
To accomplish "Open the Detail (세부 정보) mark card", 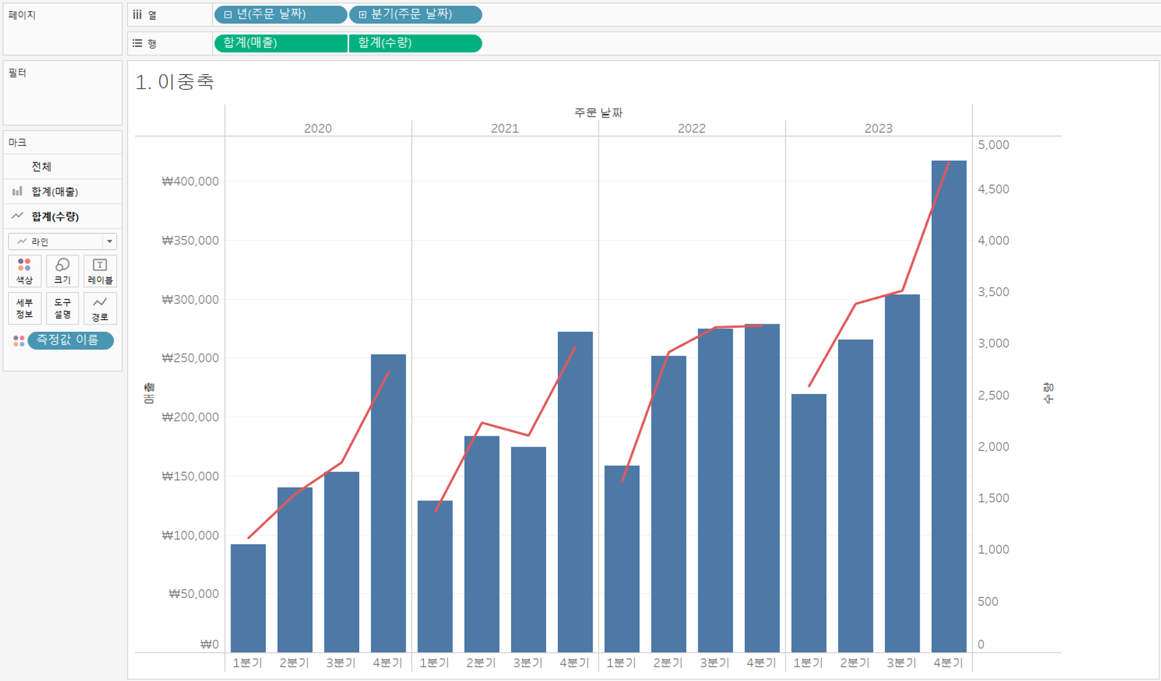I will tap(24, 308).
